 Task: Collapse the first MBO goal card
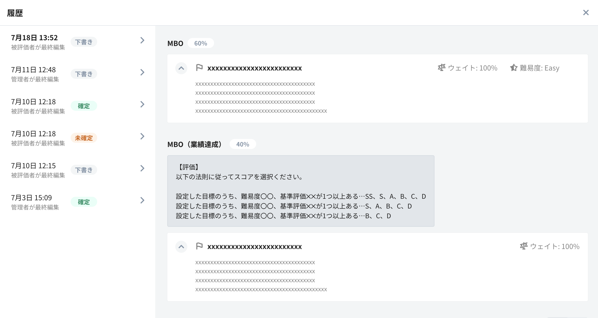point(181,68)
